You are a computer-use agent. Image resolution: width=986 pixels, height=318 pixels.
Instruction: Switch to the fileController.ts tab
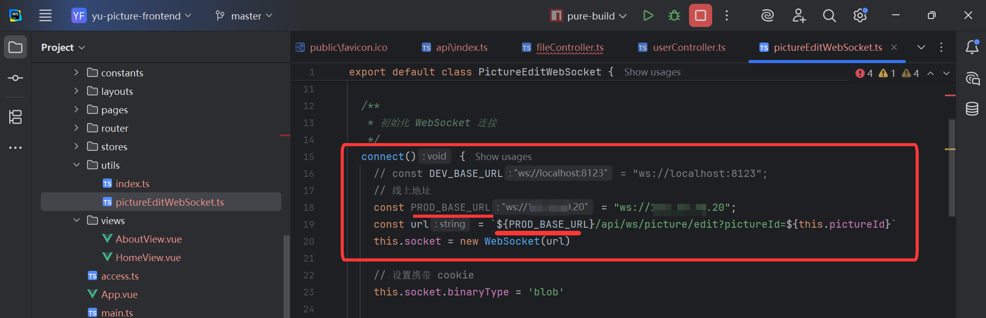[x=569, y=48]
